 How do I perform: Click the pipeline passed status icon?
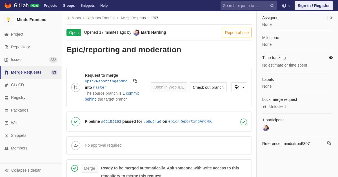coord(76,122)
